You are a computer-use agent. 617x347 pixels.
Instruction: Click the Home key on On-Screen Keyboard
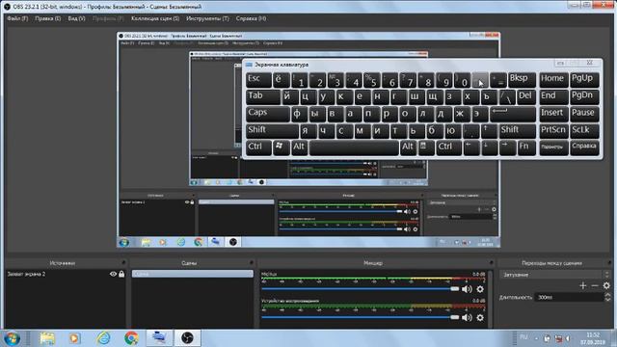tap(553, 80)
